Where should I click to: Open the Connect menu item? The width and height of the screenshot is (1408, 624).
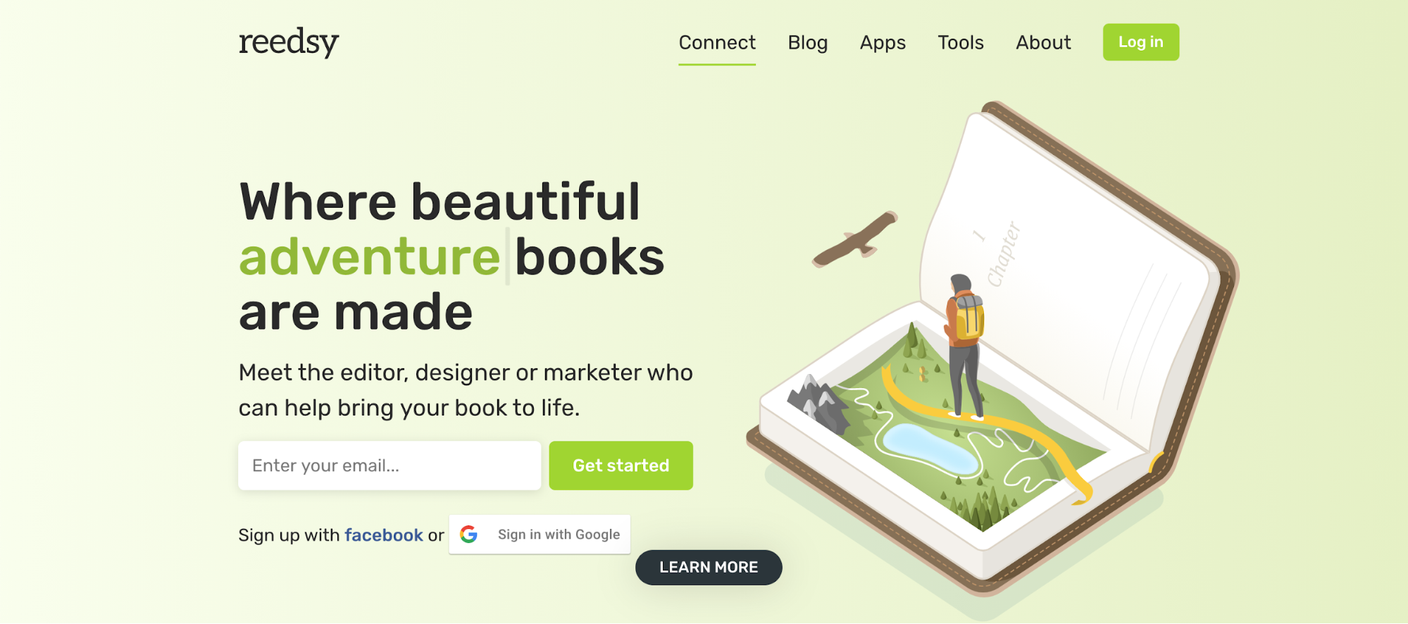pyautogui.click(x=717, y=43)
